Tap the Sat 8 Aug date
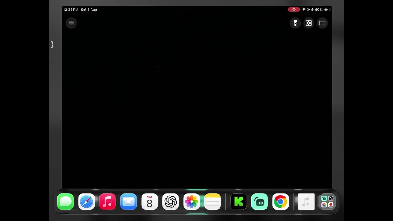The width and height of the screenshot is (393, 221). coord(89,10)
